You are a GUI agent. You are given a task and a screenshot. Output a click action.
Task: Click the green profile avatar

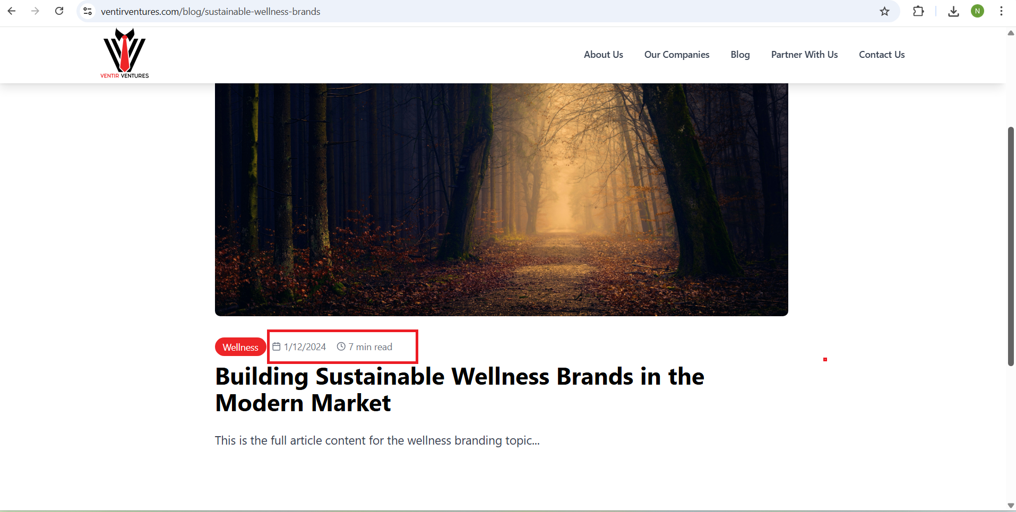(977, 11)
